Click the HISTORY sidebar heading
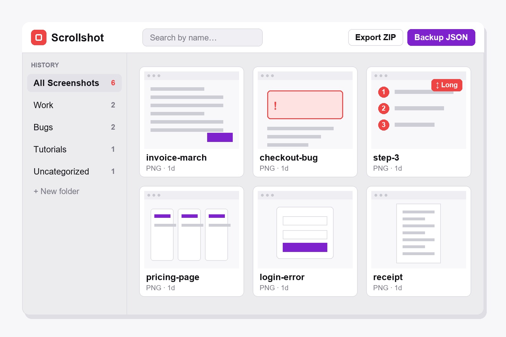This screenshot has width=506, height=337. click(x=45, y=65)
